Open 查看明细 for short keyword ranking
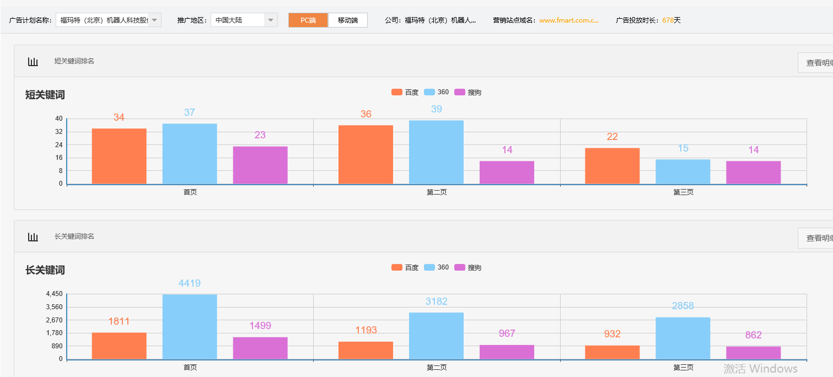833x377 pixels. [816, 63]
